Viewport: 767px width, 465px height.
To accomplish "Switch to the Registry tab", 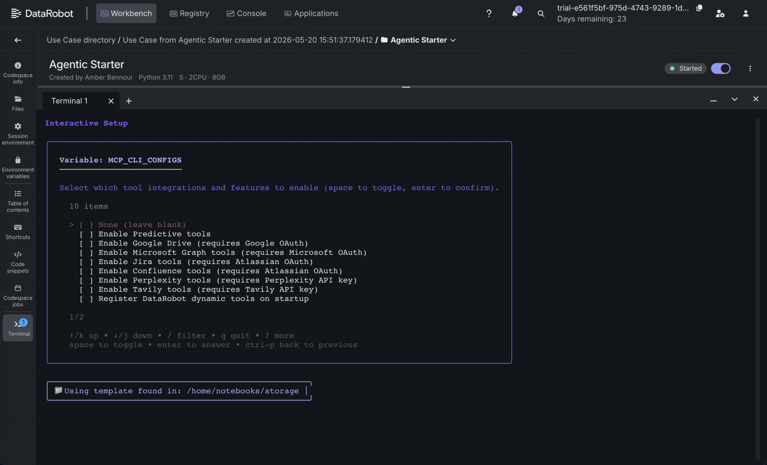I will [x=189, y=13].
